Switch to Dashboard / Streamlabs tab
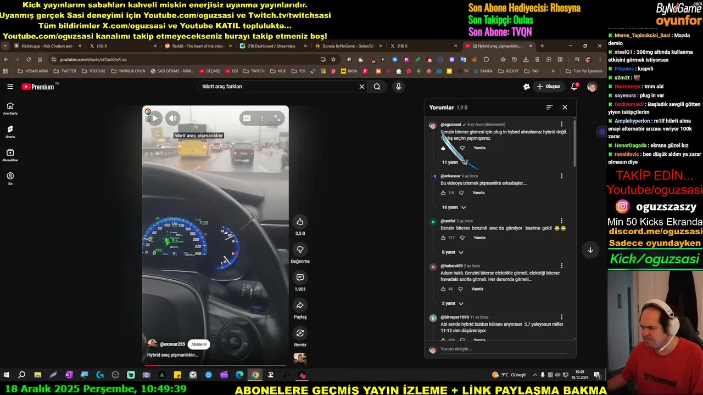The height and width of the screenshot is (395, 703). [x=273, y=46]
